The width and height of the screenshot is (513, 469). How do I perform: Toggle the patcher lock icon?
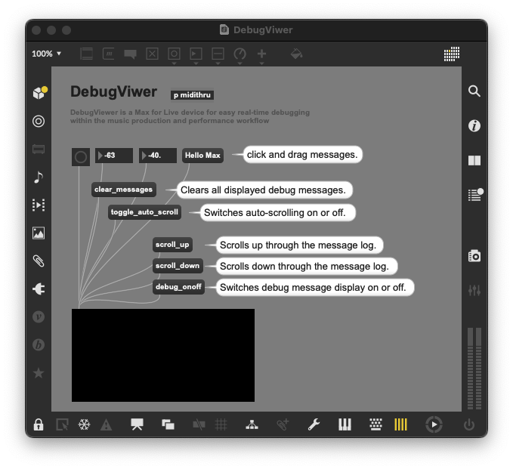39,424
